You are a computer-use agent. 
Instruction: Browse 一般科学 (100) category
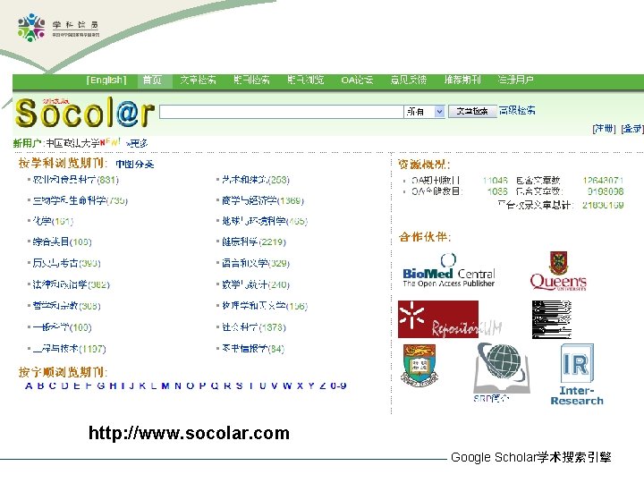tap(62, 327)
